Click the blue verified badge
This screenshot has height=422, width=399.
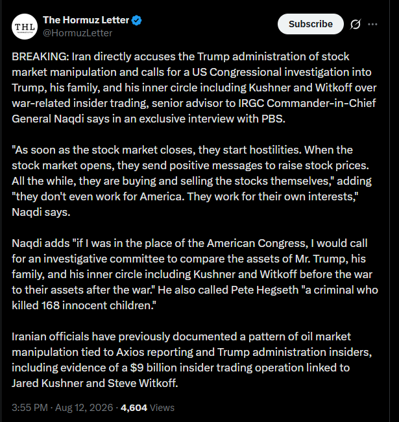point(137,21)
